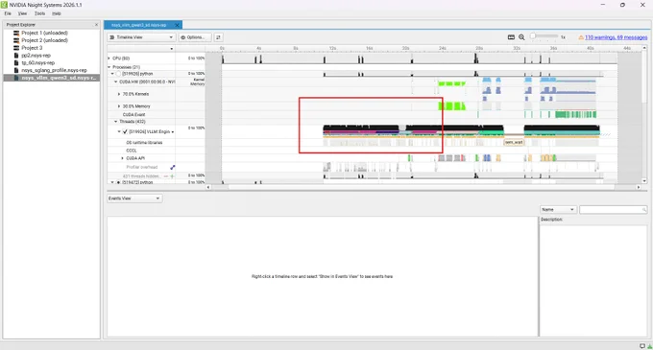
Task: Expand the CPU (80) row
Action: (x=109, y=58)
